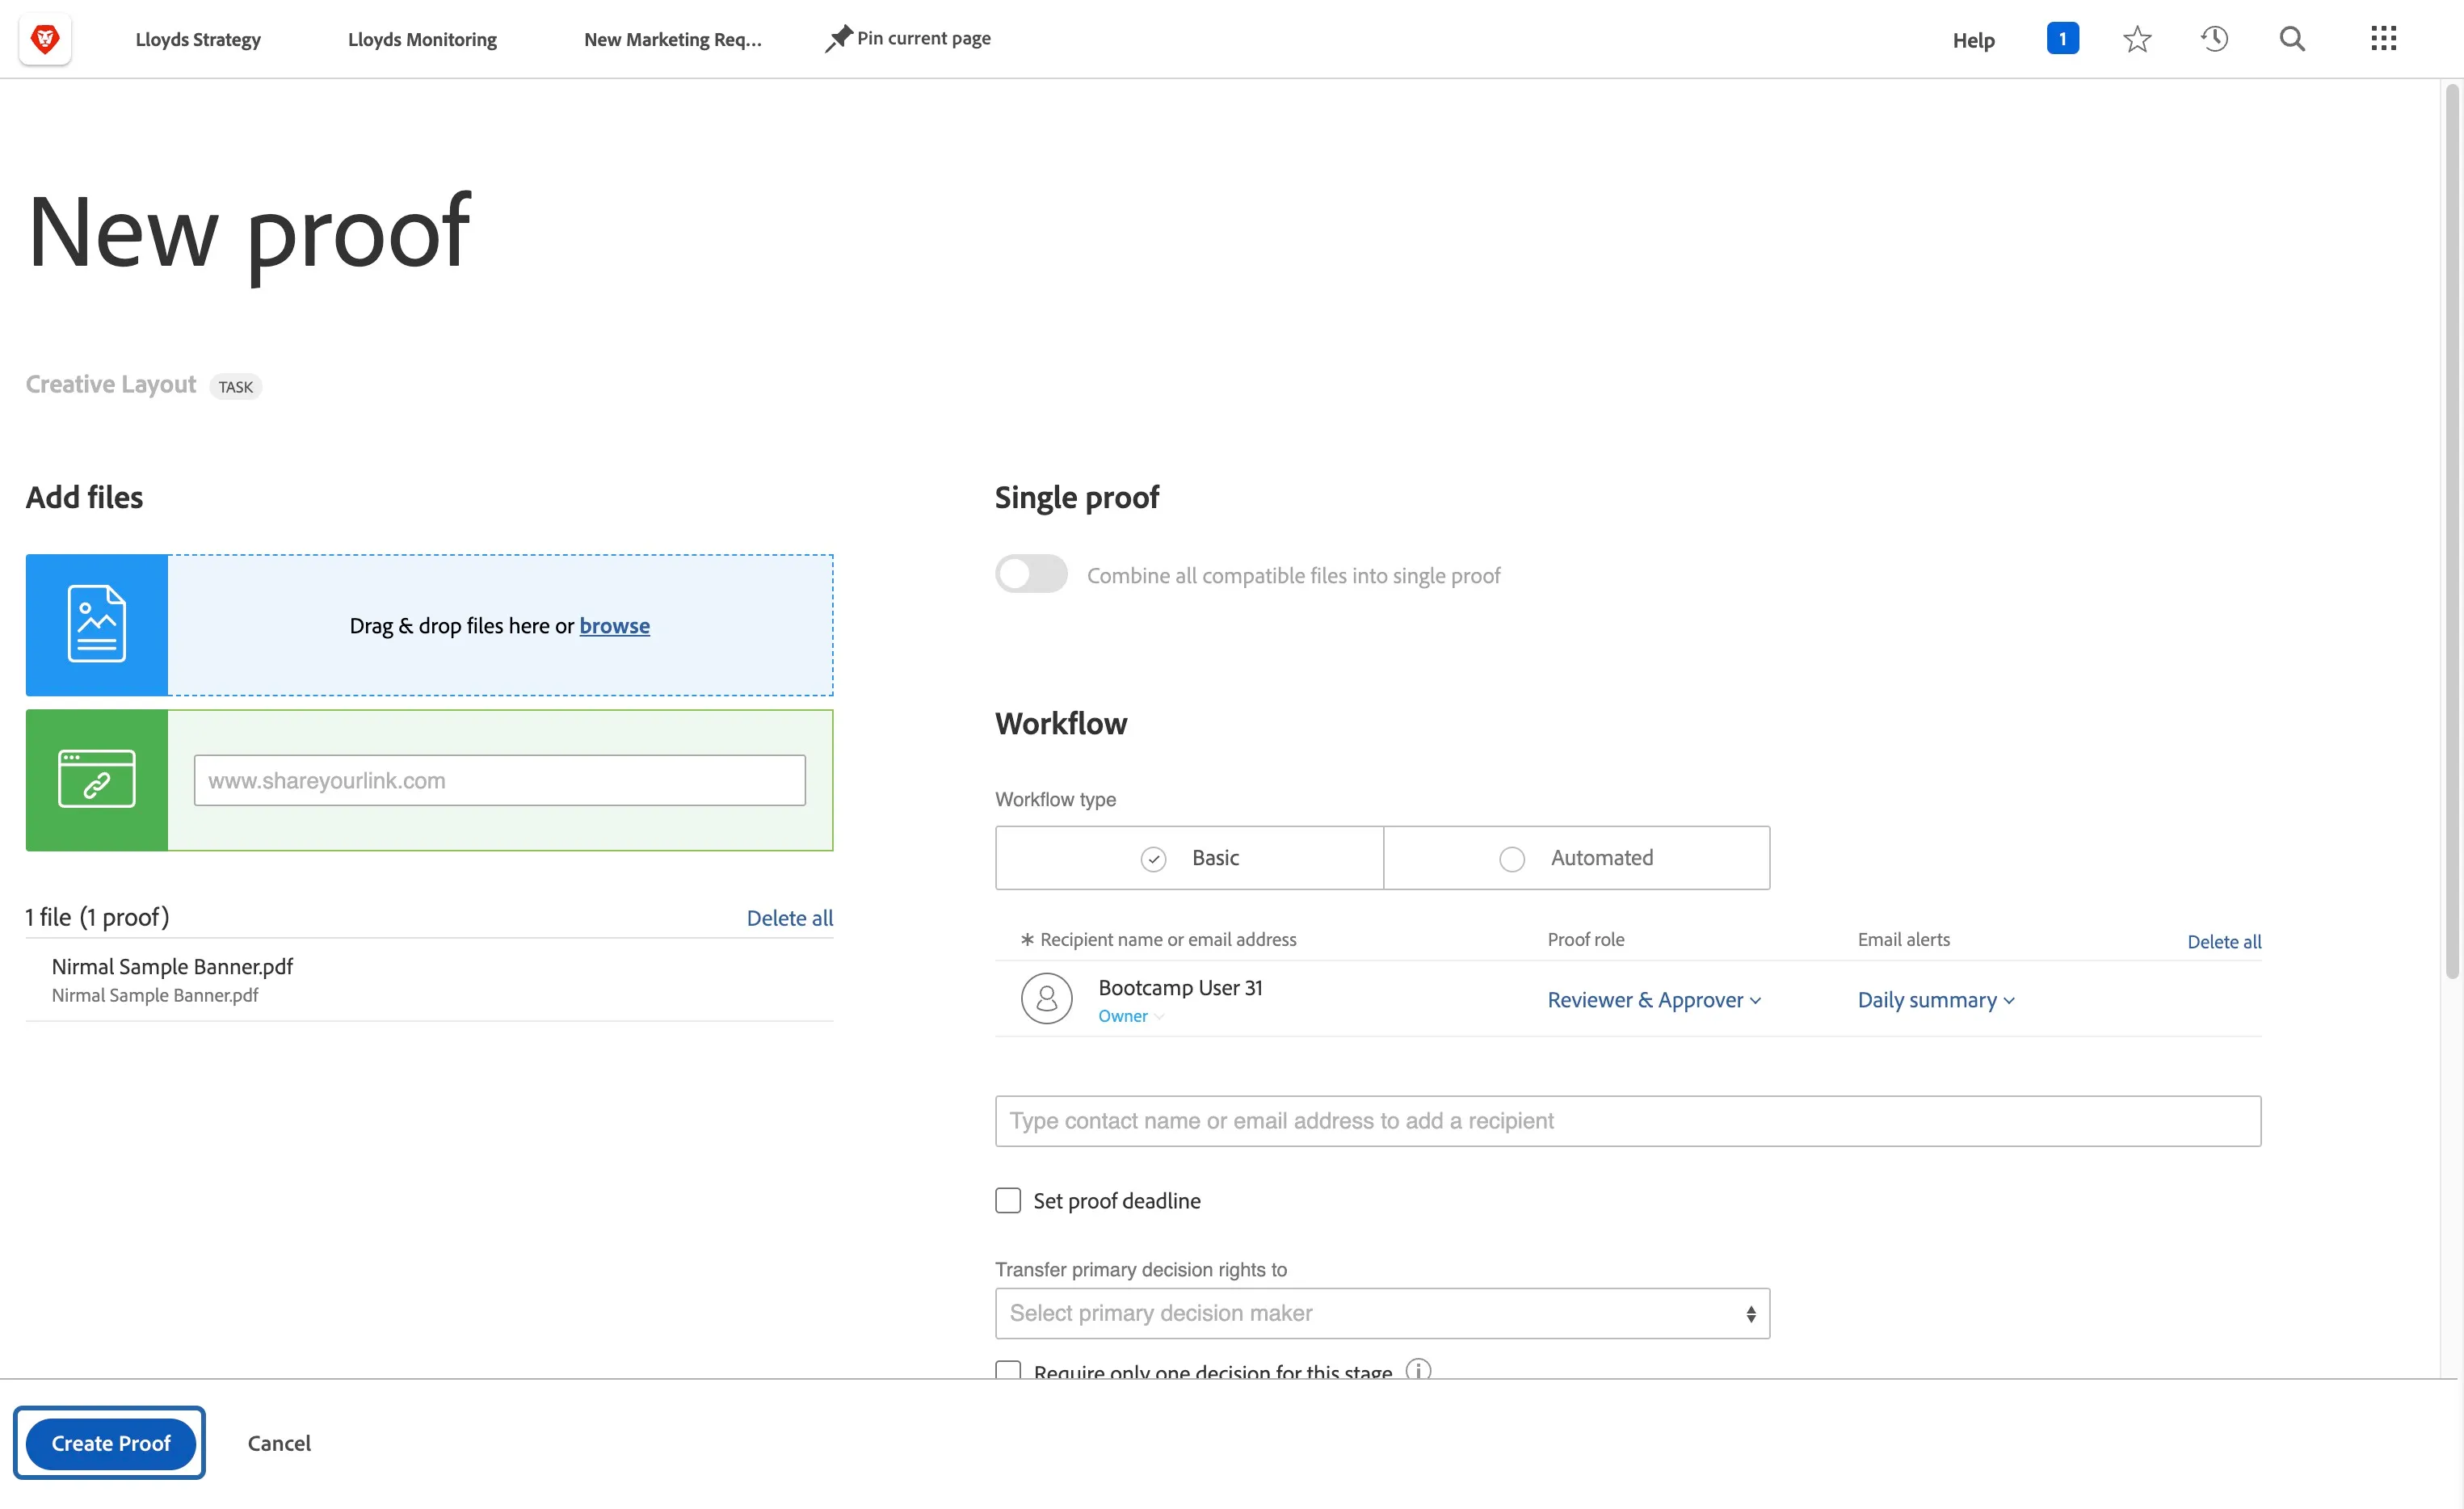Open the Recents clock icon

click(2214, 39)
